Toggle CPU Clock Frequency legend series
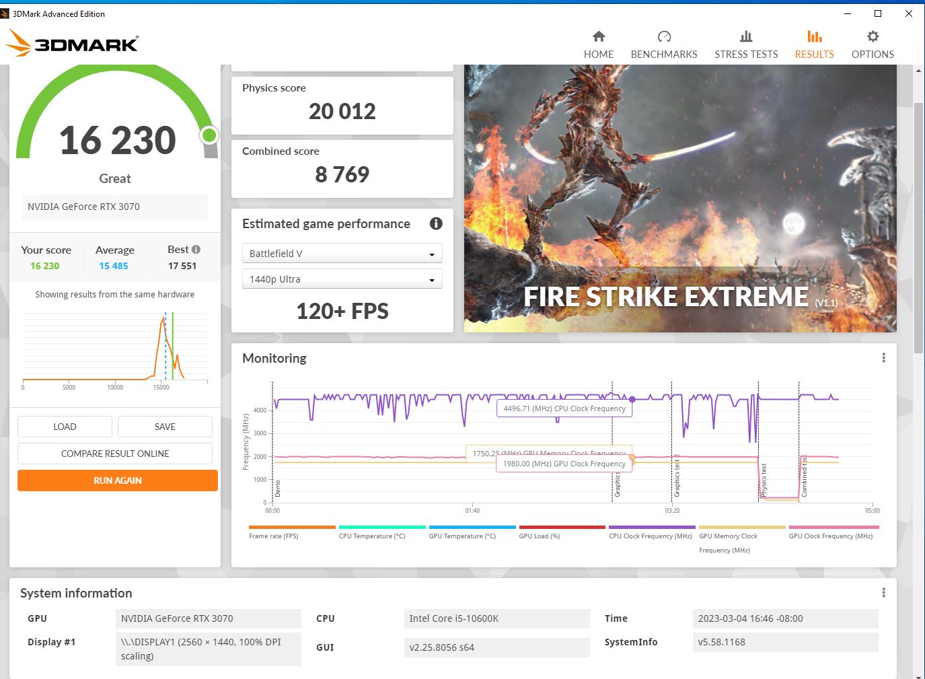 652,533
